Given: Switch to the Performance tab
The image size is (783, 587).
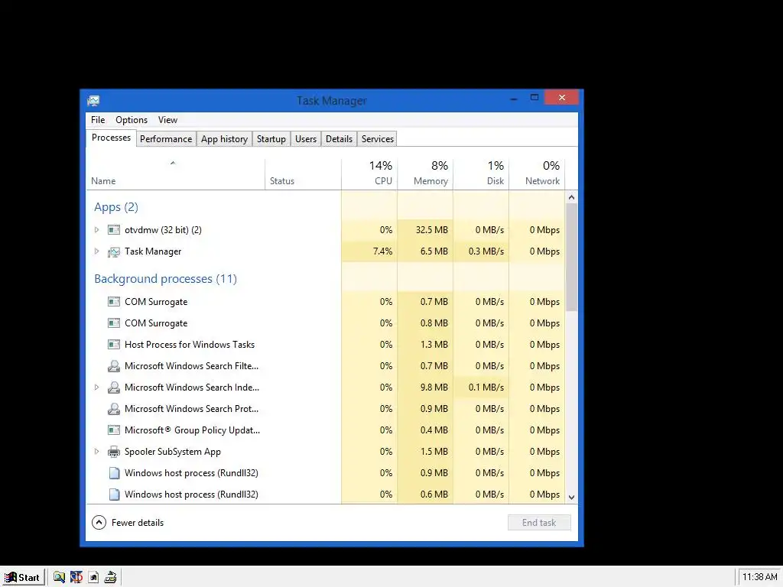Looking at the screenshot, I should 166,139.
